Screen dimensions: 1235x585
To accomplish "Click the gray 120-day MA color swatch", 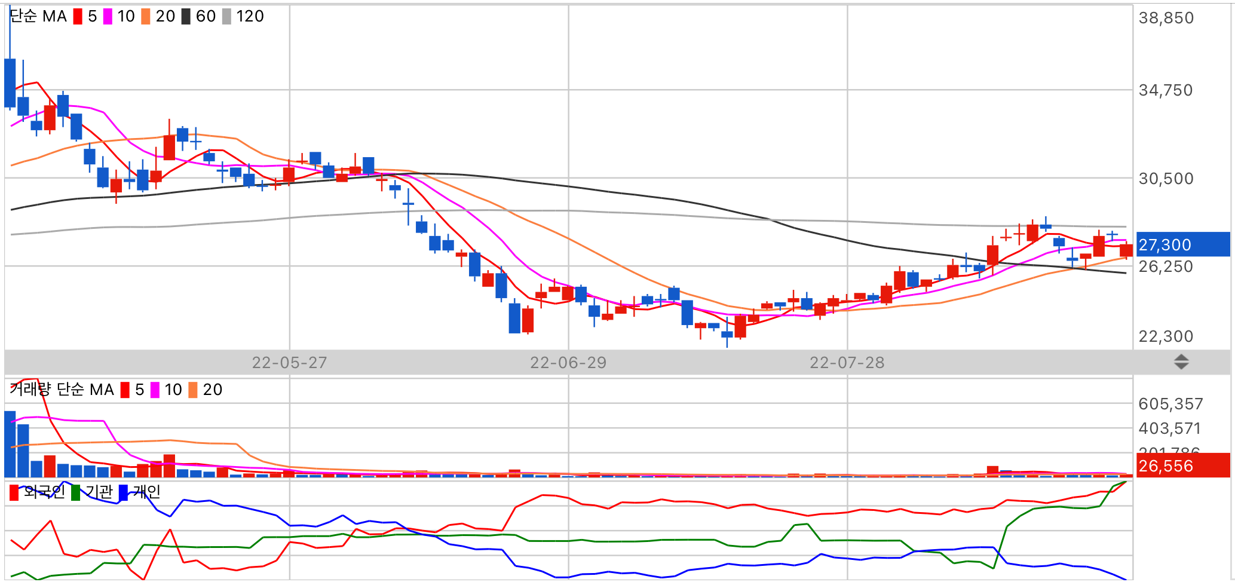I will (226, 17).
